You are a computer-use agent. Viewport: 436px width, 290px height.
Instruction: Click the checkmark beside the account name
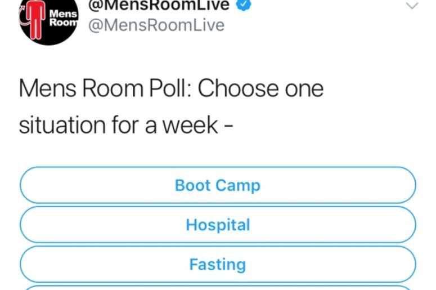coord(244,5)
